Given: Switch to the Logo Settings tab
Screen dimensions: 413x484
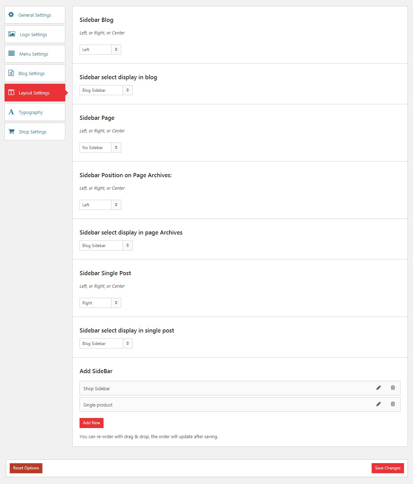Looking at the screenshot, I should coord(35,34).
